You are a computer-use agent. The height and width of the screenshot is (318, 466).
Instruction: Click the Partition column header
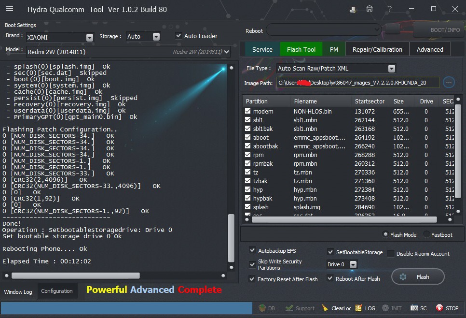coord(267,101)
